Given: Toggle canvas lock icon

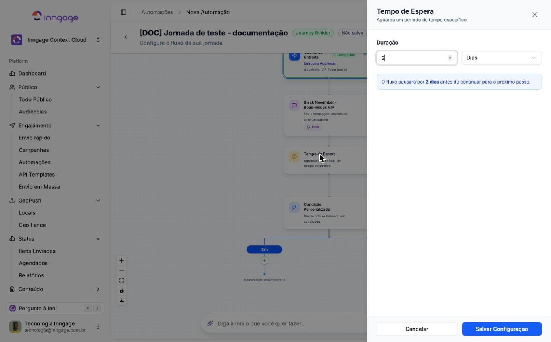Looking at the screenshot, I should click(x=122, y=290).
